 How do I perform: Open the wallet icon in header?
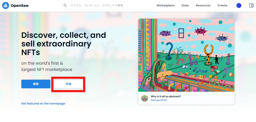click(251, 5)
